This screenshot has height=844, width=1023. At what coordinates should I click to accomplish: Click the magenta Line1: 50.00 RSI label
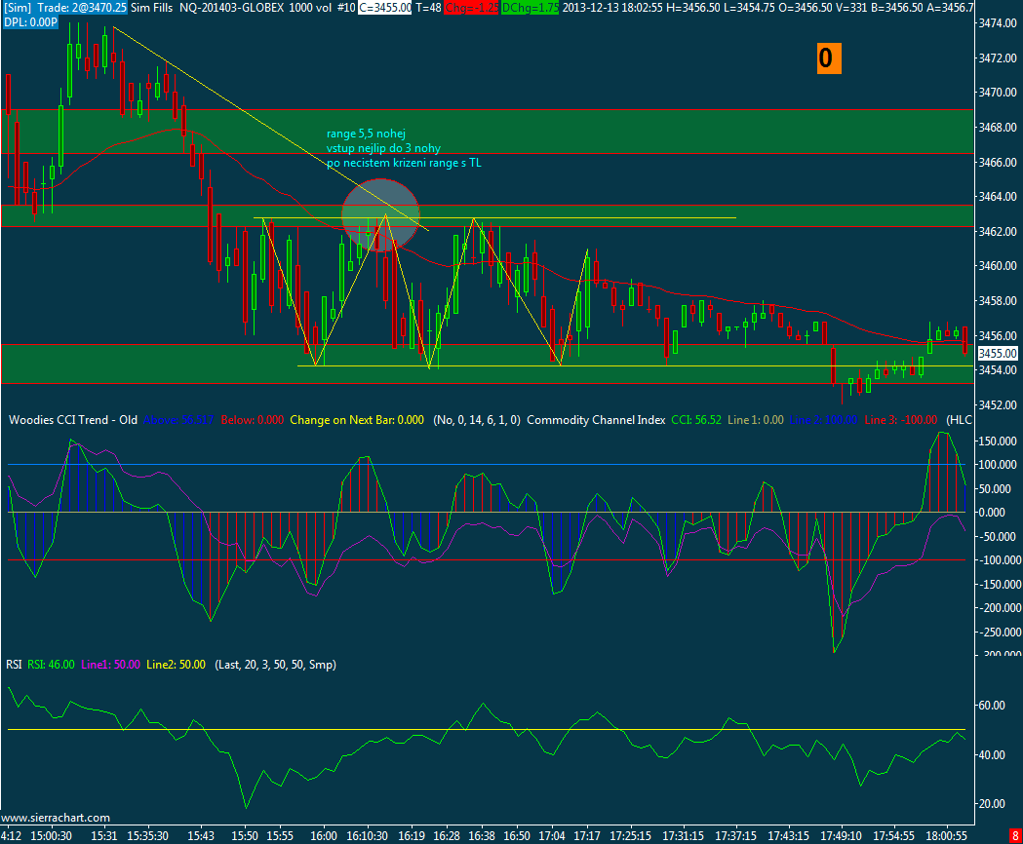[110, 665]
